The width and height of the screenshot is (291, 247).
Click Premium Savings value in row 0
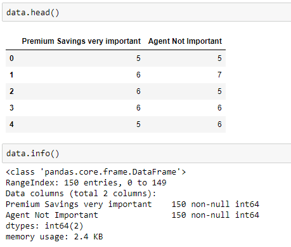(x=138, y=58)
